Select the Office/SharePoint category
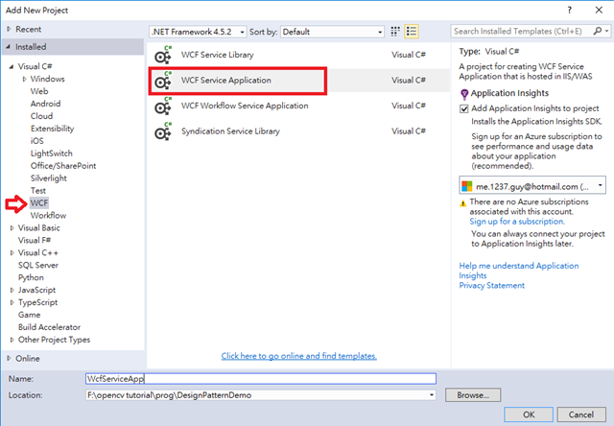Screen dimensions: 614x426 pos(63,166)
